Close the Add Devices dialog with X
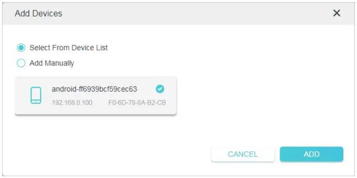The width and height of the screenshot is (357, 178). 336,13
